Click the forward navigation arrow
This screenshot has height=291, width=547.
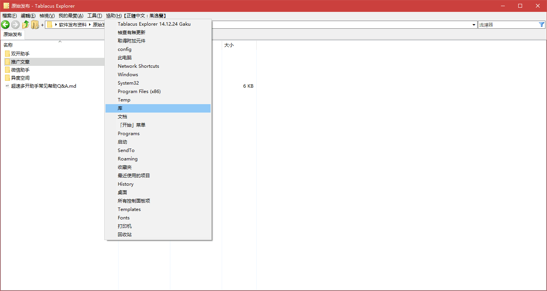point(15,25)
